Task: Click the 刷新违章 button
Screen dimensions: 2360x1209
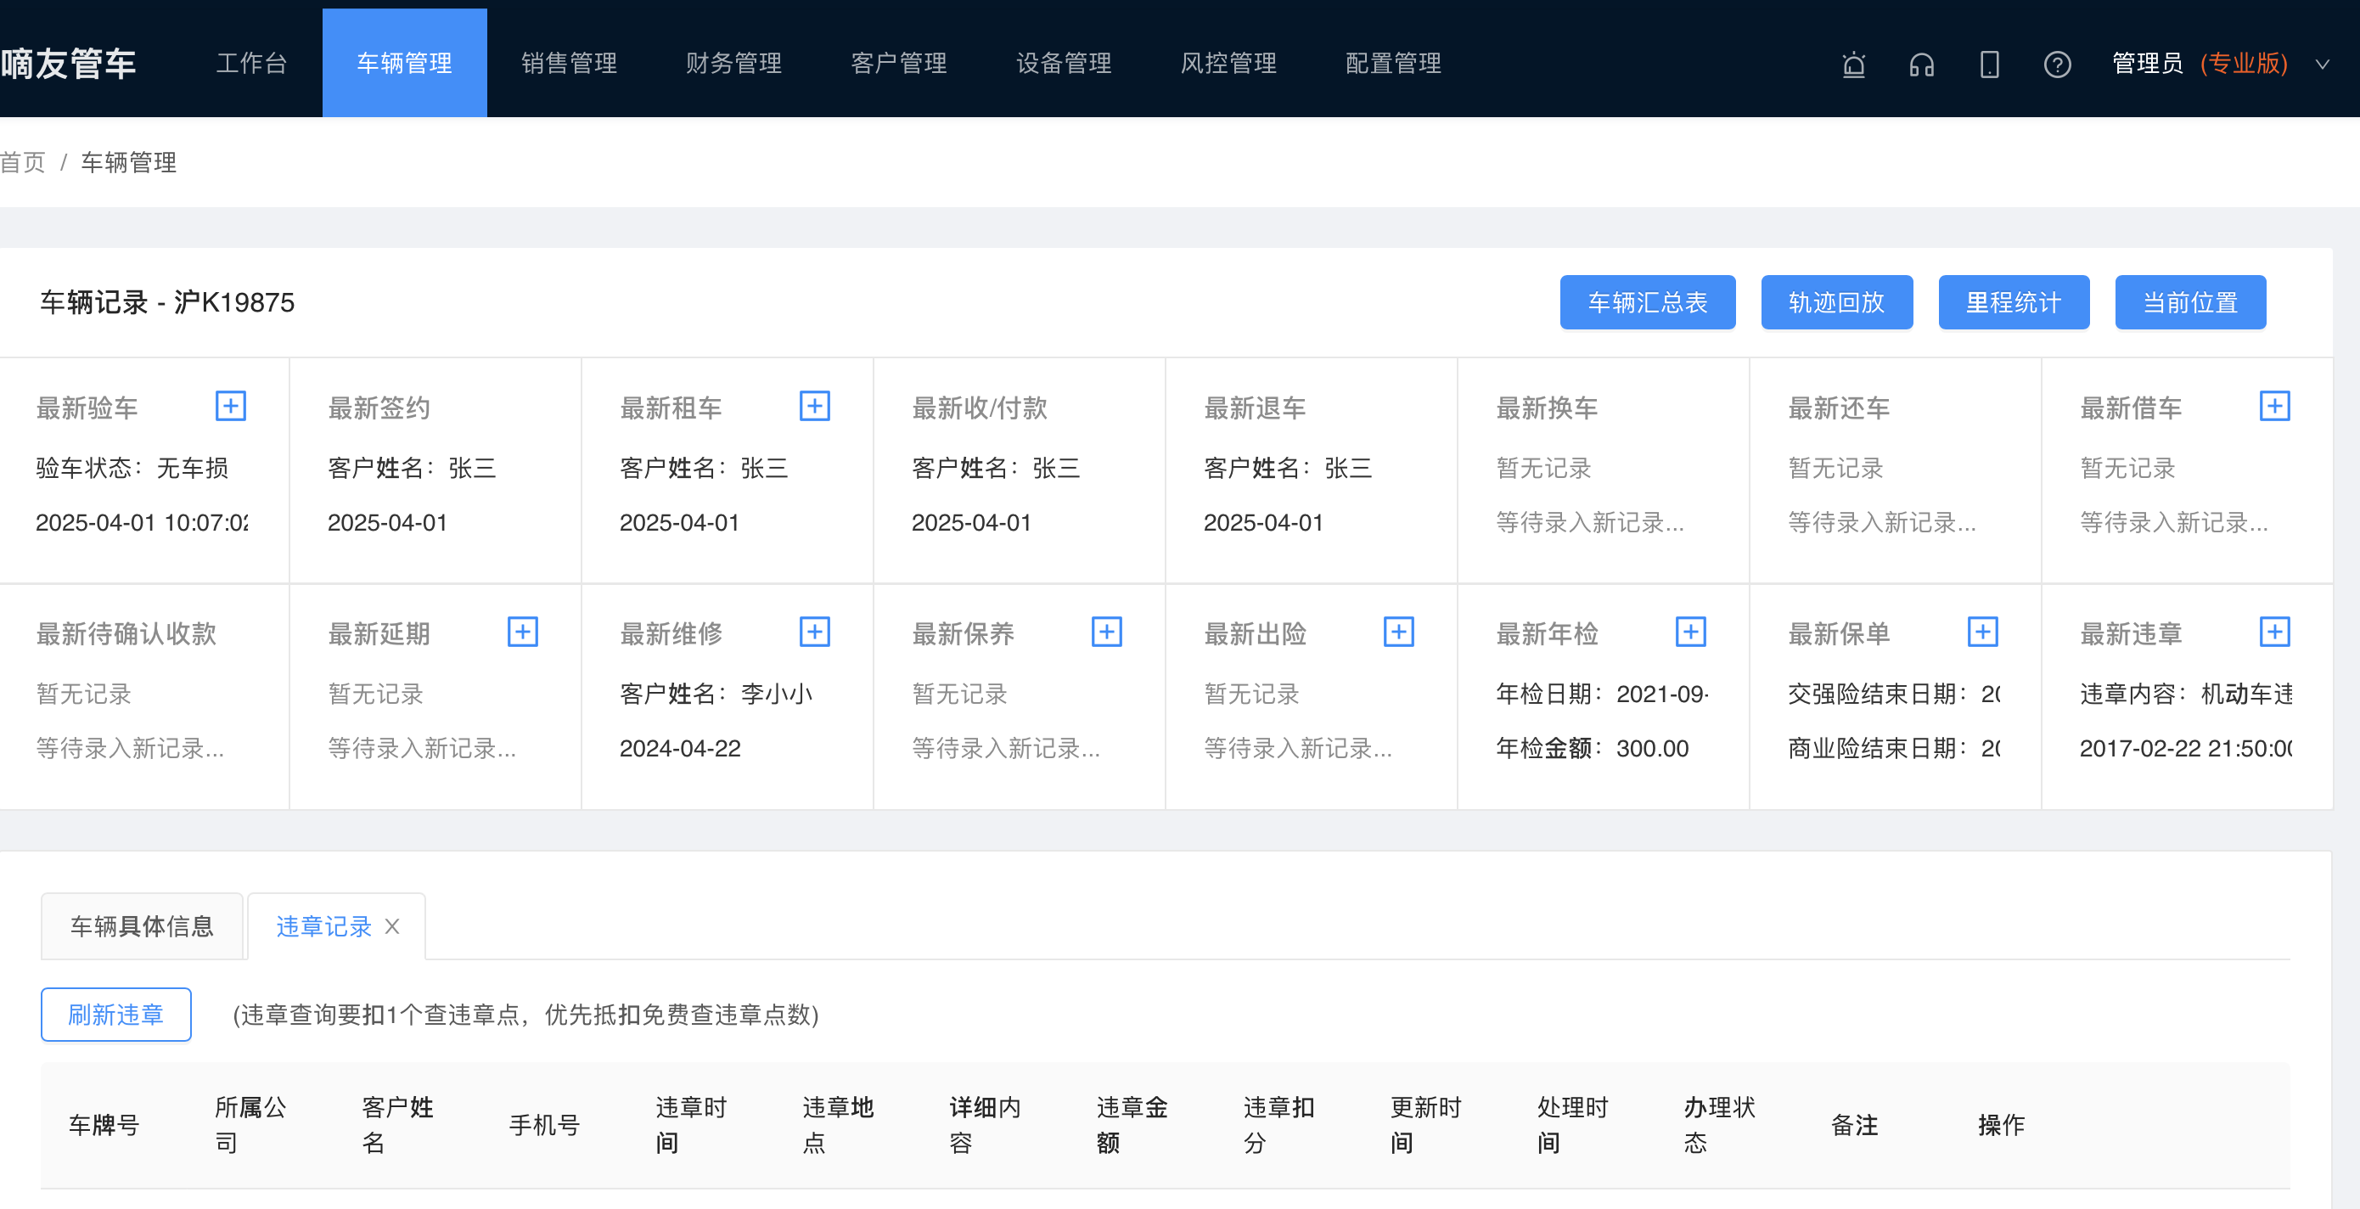Action: 116,1014
